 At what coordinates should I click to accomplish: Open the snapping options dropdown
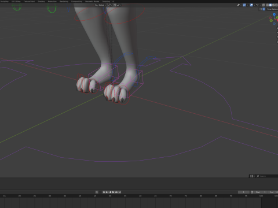[119, 5]
